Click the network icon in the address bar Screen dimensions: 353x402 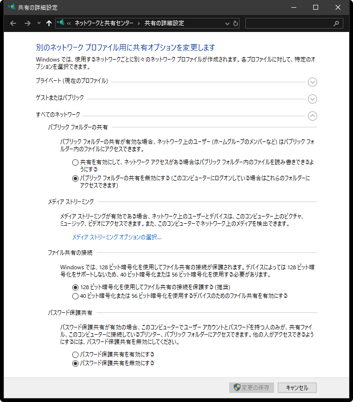(x=61, y=23)
